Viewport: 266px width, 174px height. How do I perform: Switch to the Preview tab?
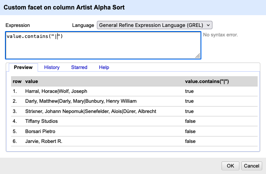click(23, 67)
